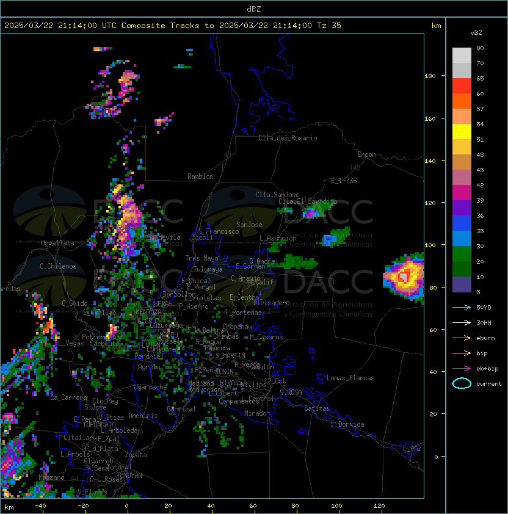Click the red-core storm cell at east edge
Viewport: 508px width, 514px height.
(404, 277)
